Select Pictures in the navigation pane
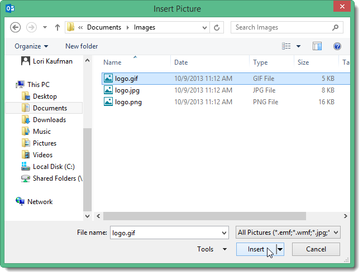Viewport: 363px width, 276px height. [45, 143]
